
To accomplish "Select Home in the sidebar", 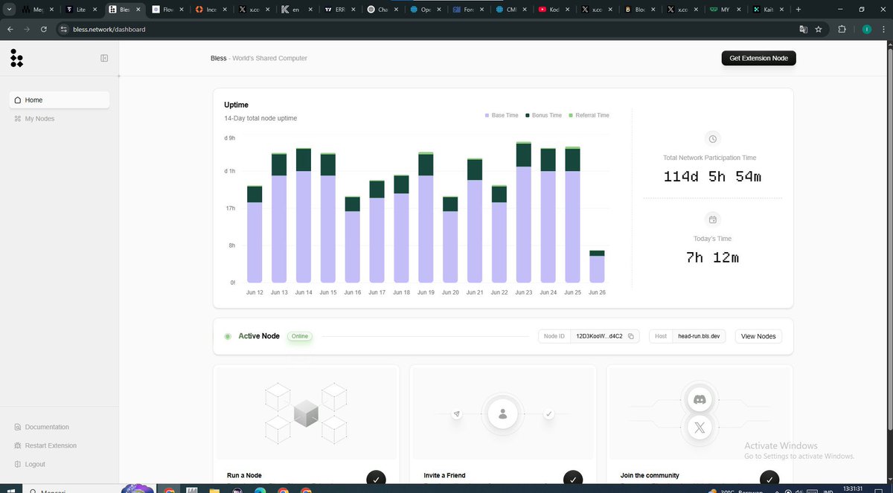I will pos(60,100).
